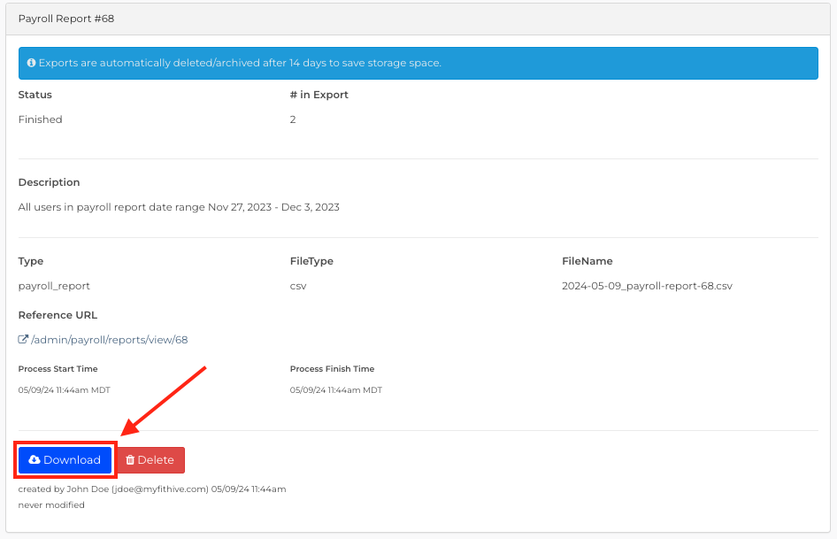Click the Process Finish Time label

332,368
